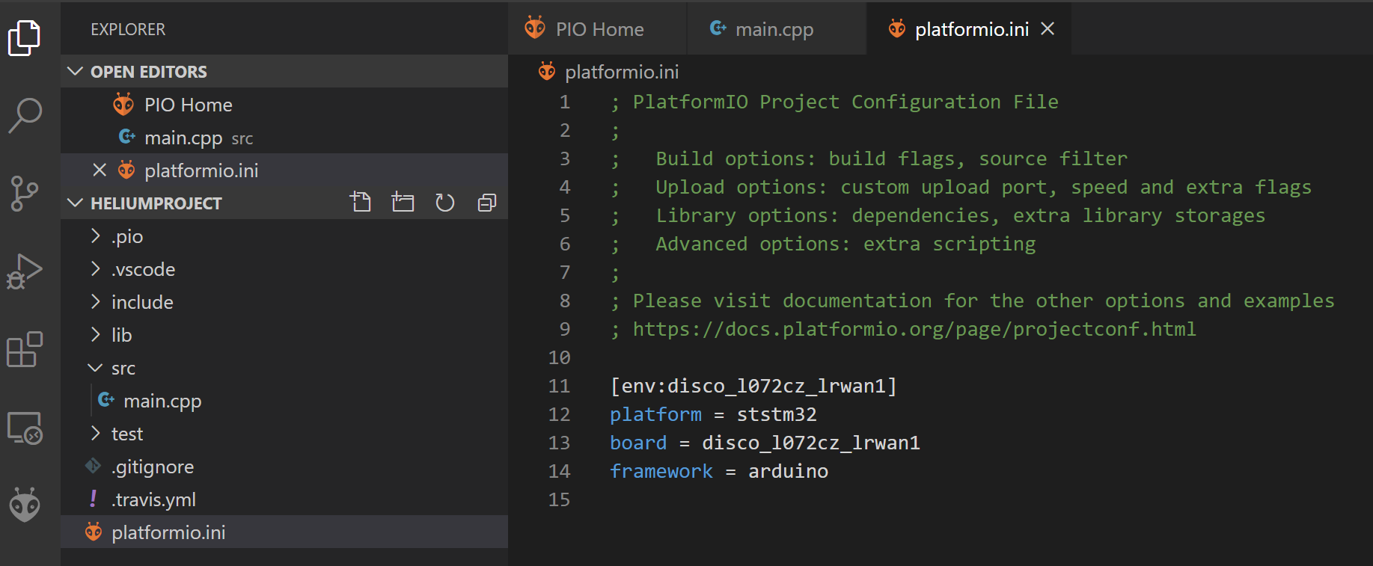Click New File icon in HELIUMPROJECT header
The height and width of the screenshot is (566, 1373).
pos(361,203)
